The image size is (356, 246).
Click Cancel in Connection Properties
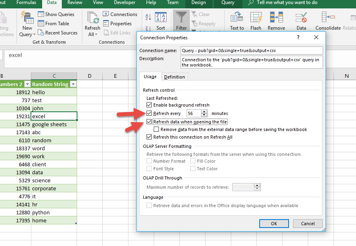pyautogui.click(x=308, y=224)
